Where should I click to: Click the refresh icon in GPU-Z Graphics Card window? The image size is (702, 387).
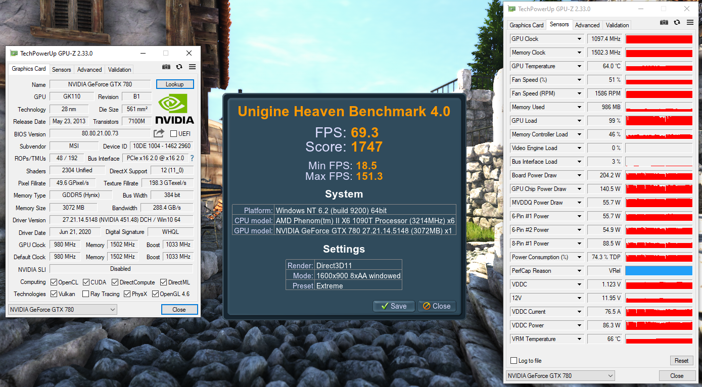pos(179,67)
